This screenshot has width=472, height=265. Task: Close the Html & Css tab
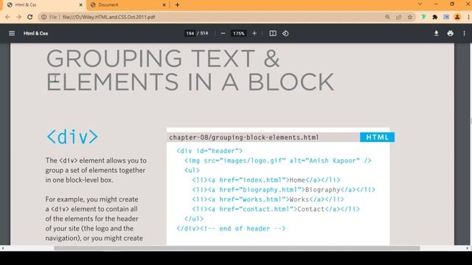coord(80,5)
